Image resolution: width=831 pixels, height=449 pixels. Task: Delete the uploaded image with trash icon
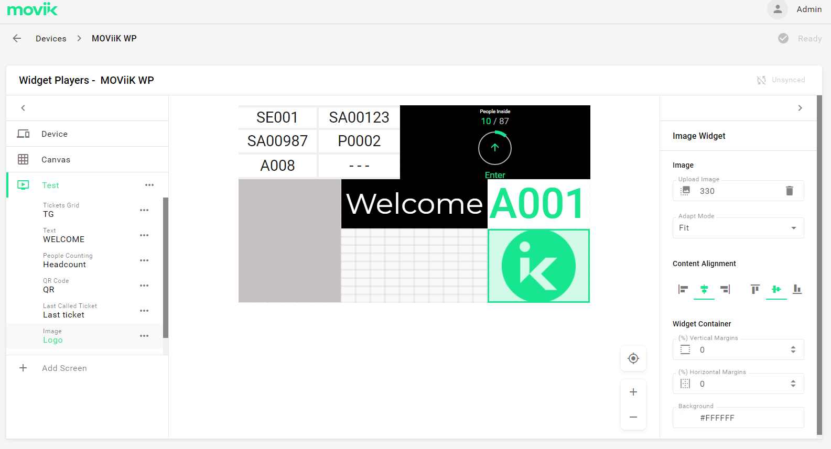click(x=790, y=191)
